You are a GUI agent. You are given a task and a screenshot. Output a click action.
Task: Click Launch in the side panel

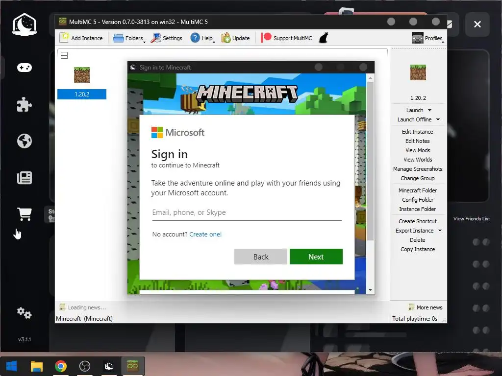[415, 110]
